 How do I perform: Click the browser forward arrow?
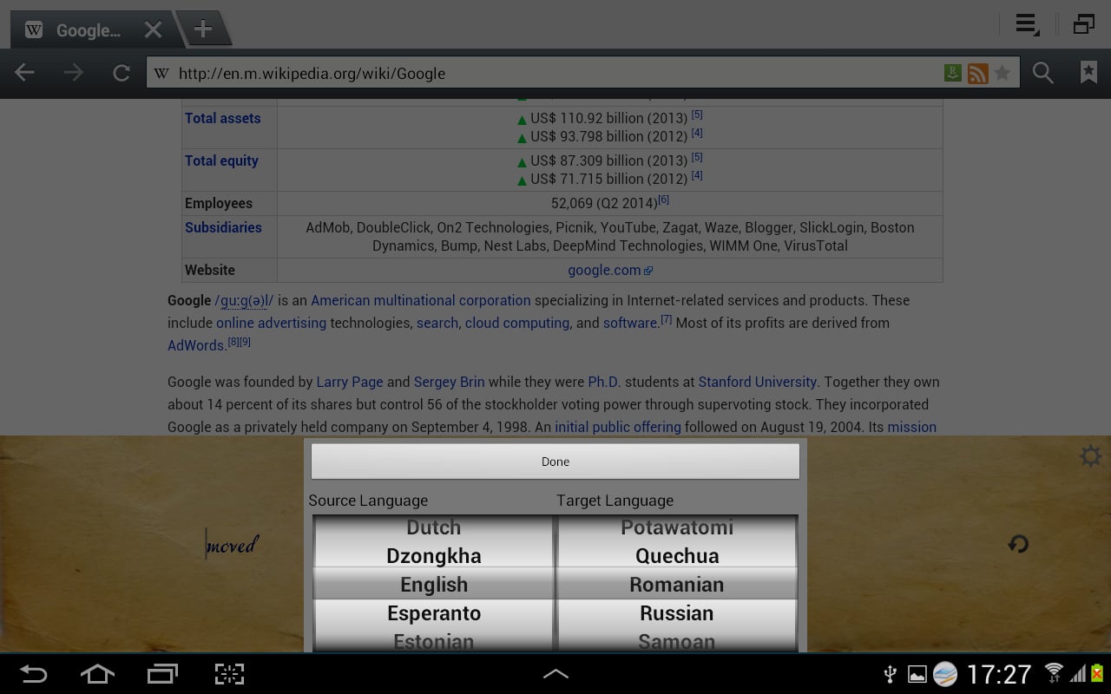click(x=74, y=73)
